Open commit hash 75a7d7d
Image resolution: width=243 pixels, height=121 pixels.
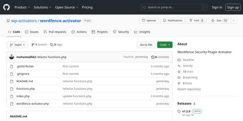(128, 57)
